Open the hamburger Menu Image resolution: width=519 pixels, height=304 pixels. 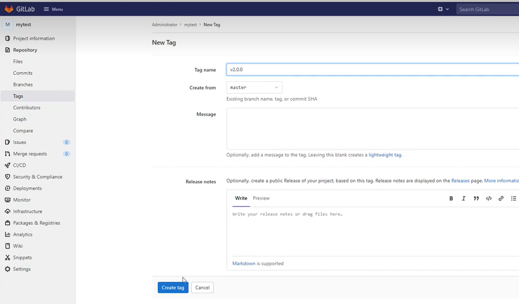coord(53,9)
